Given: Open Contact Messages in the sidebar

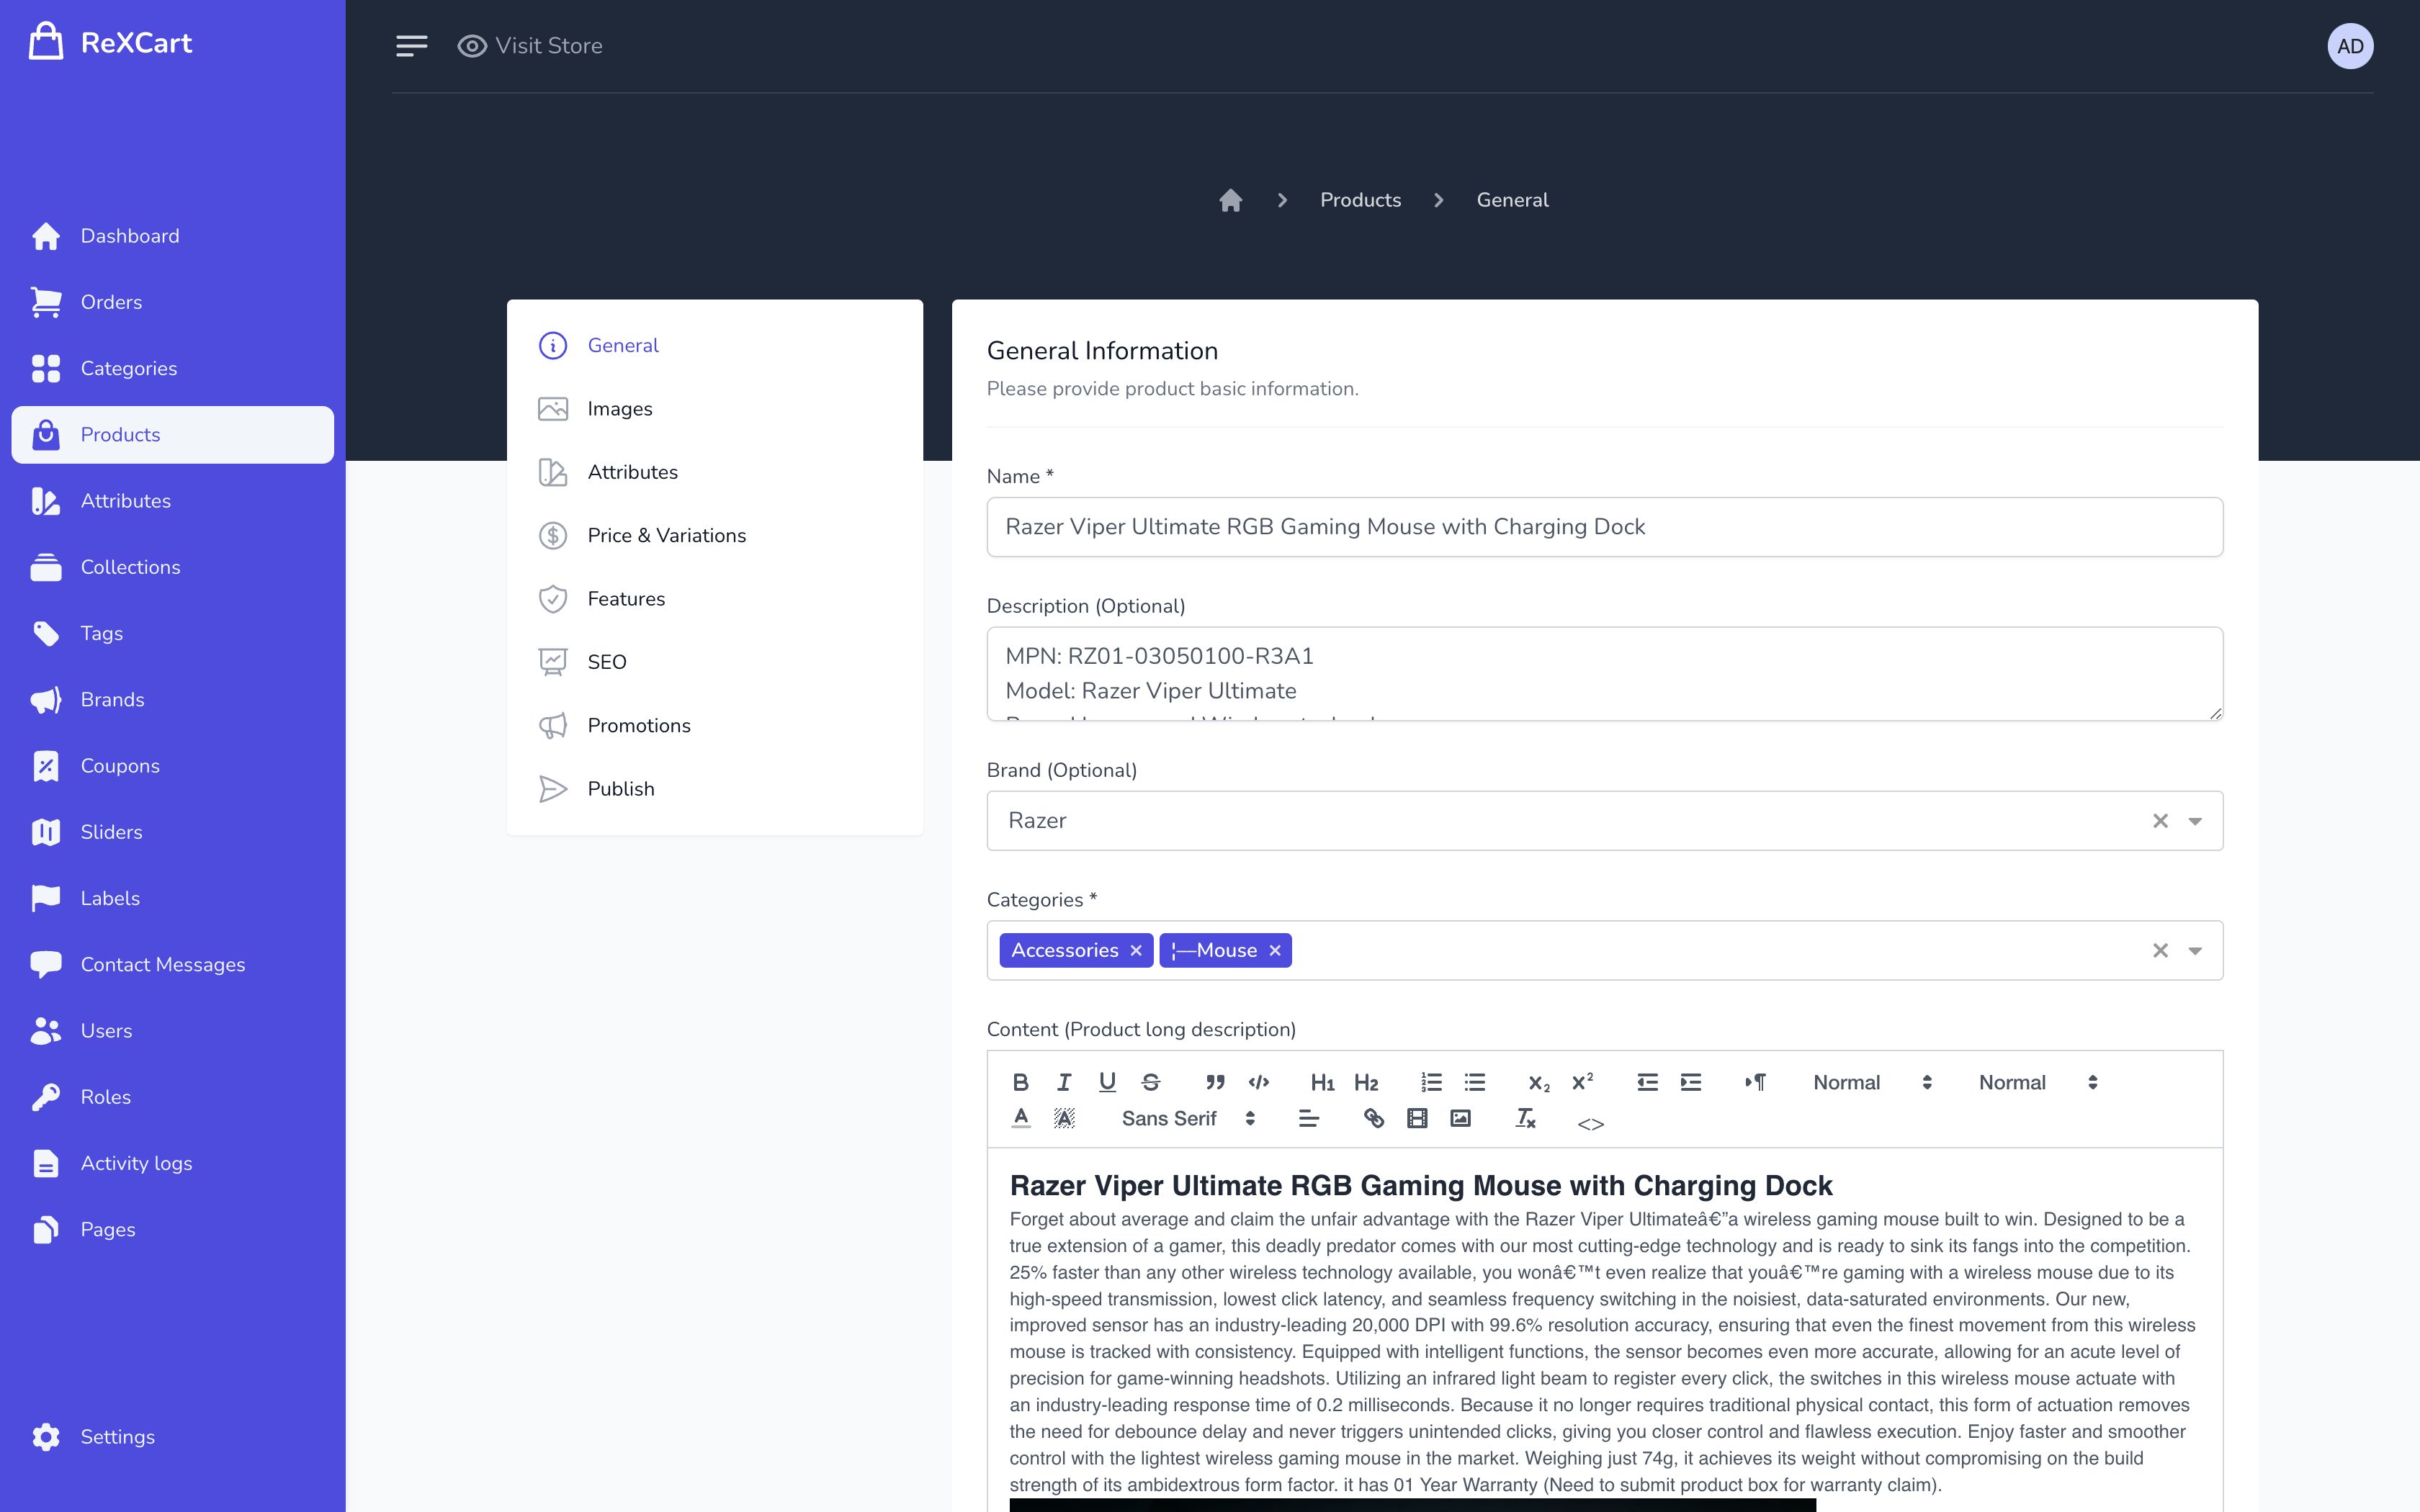Looking at the screenshot, I should point(172,965).
